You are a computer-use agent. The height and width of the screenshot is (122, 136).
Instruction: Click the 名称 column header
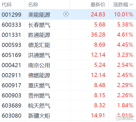point(33,5)
